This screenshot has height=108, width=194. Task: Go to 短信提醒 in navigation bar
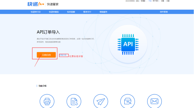pyautogui.click(x=71, y=12)
